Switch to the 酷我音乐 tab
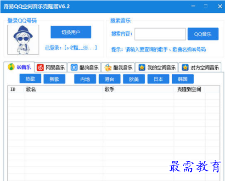Image resolution: width=225 pixels, height=181 pixels. click(118, 68)
